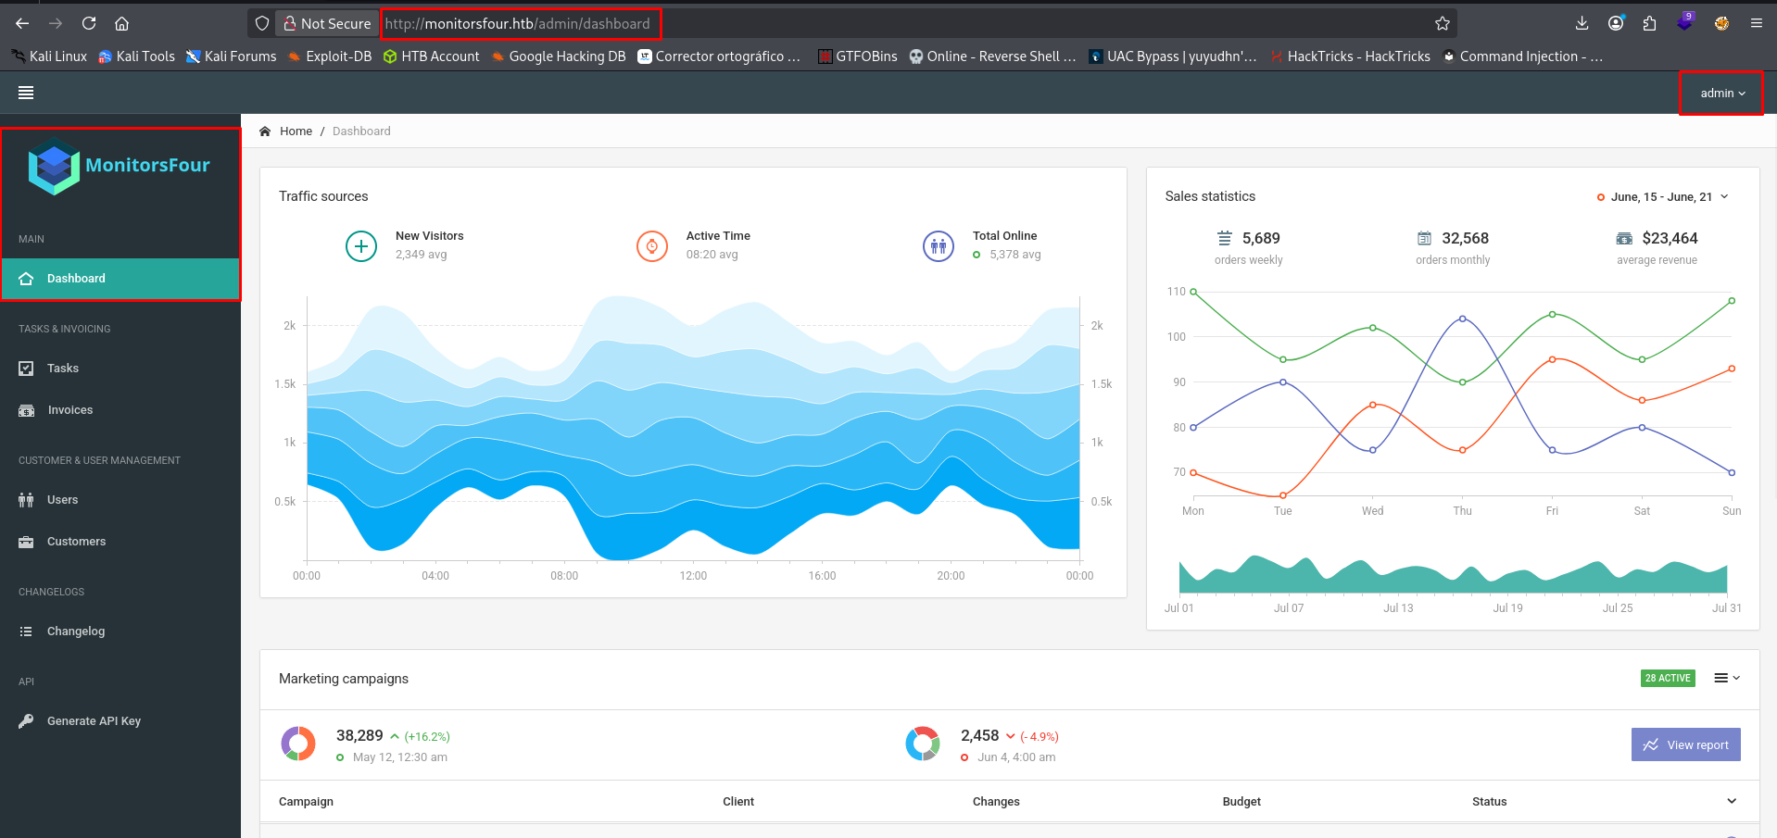
Task: Bookmark this page with star icon
Action: [x=1442, y=24]
